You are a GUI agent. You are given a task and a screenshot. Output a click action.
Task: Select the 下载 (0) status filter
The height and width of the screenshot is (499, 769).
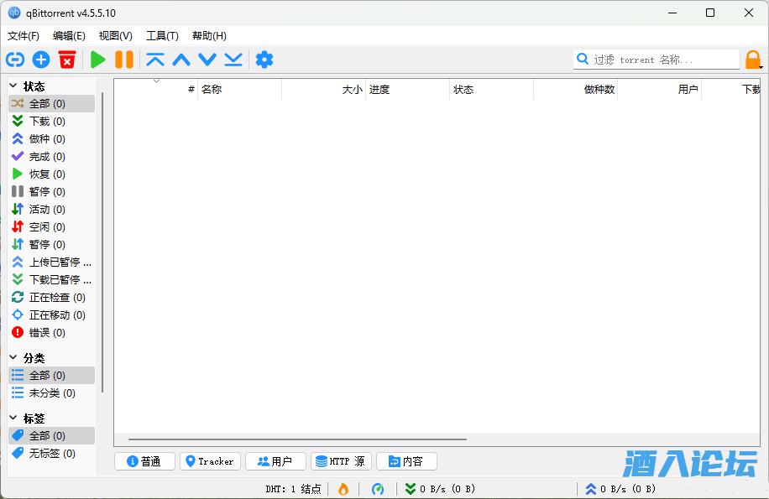click(x=47, y=122)
